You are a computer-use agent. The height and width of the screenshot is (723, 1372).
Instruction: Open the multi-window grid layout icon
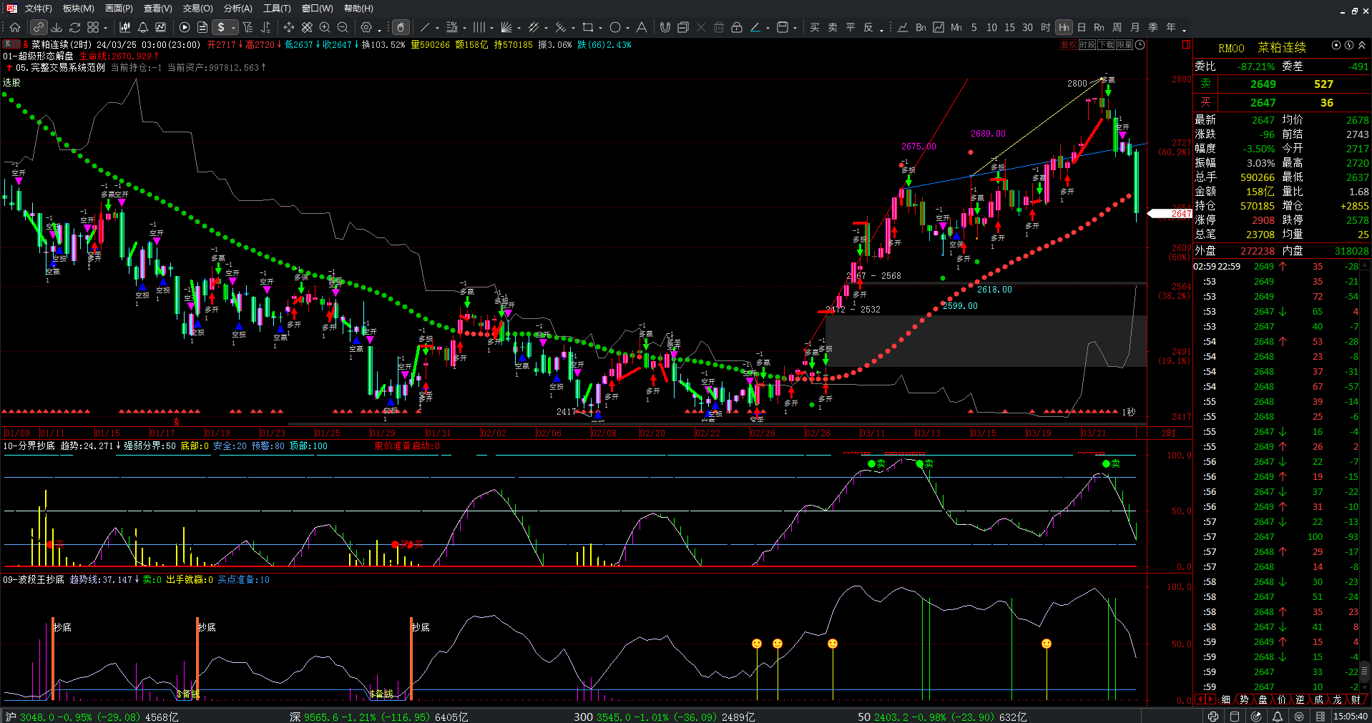pyautogui.click(x=93, y=27)
